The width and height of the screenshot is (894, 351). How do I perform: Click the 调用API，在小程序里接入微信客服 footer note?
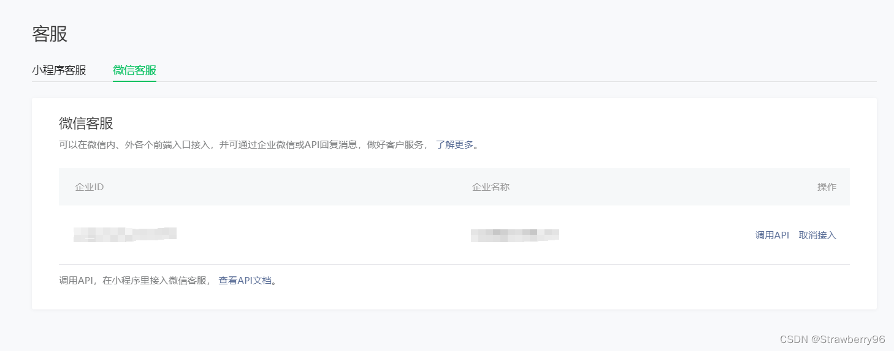134,281
